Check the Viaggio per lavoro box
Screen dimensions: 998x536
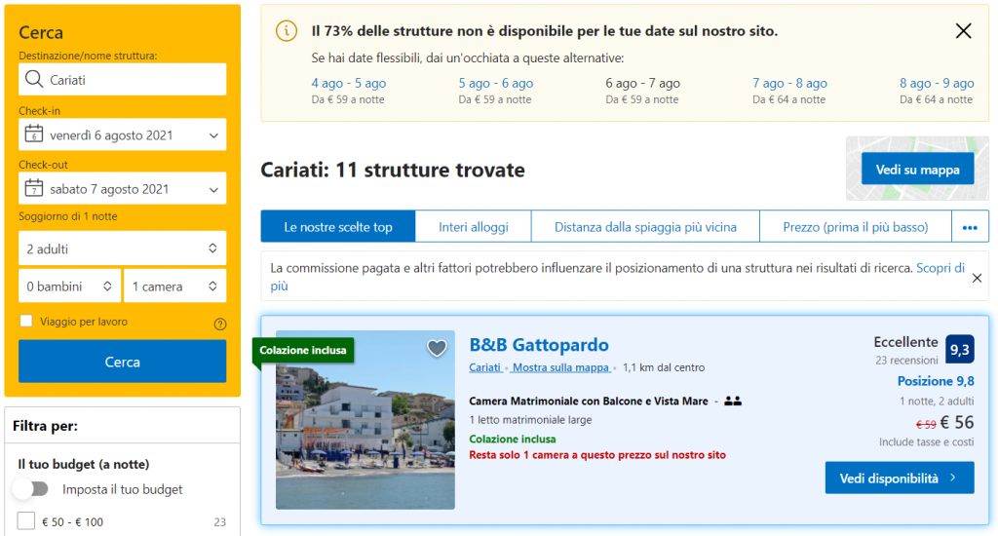[x=27, y=322]
